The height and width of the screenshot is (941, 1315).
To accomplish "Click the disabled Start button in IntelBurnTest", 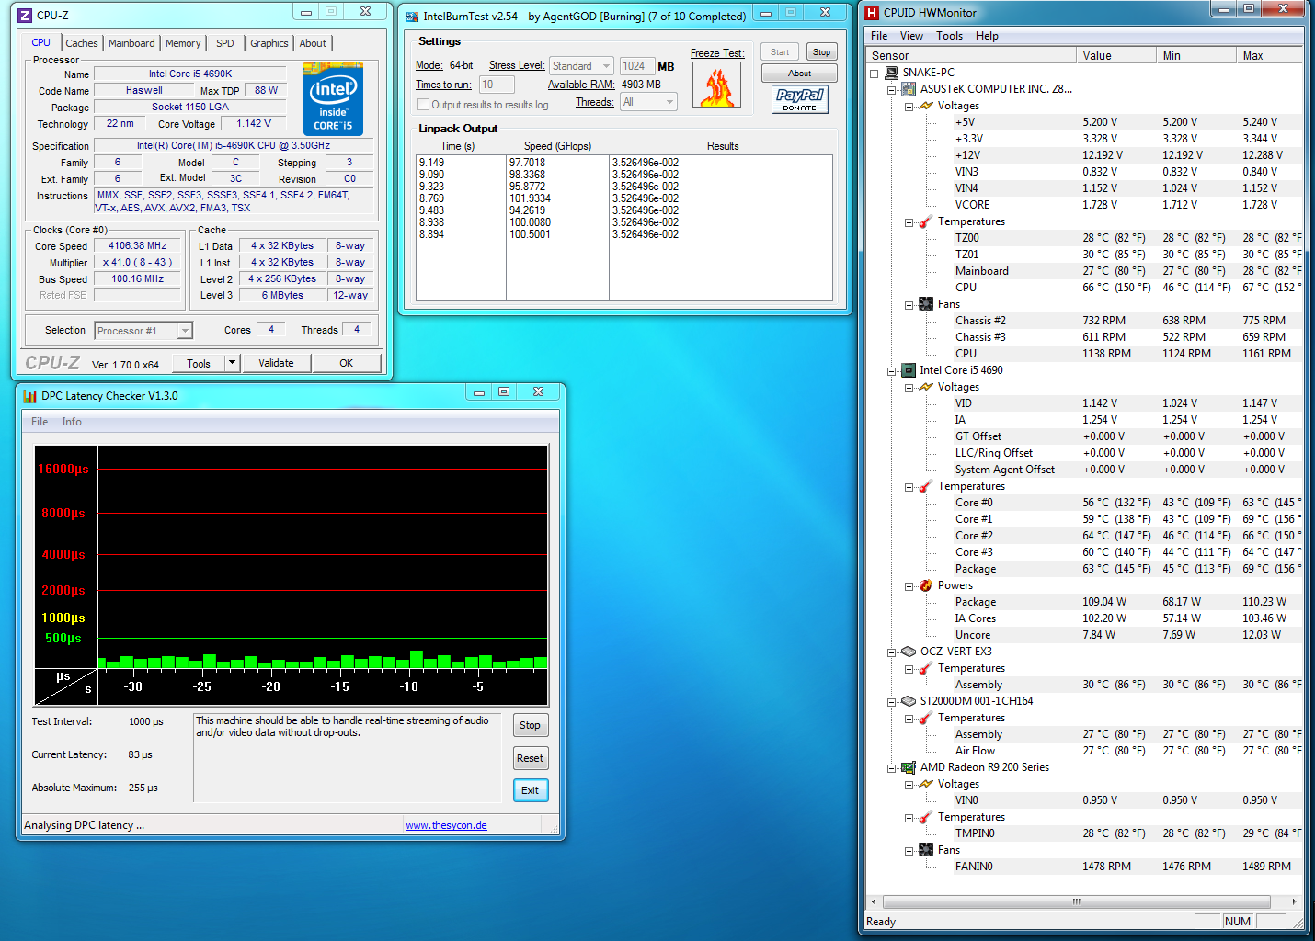I will pos(780,52).
